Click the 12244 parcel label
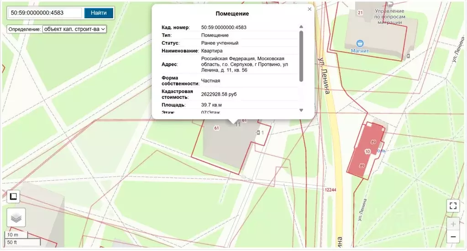 pos(330,190)
